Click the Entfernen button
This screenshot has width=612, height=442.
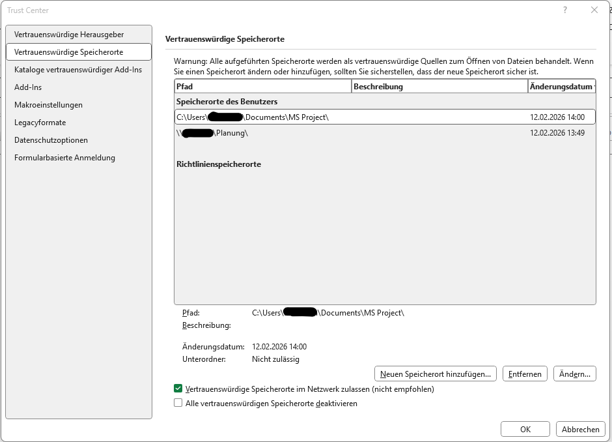tap(525, 374)
